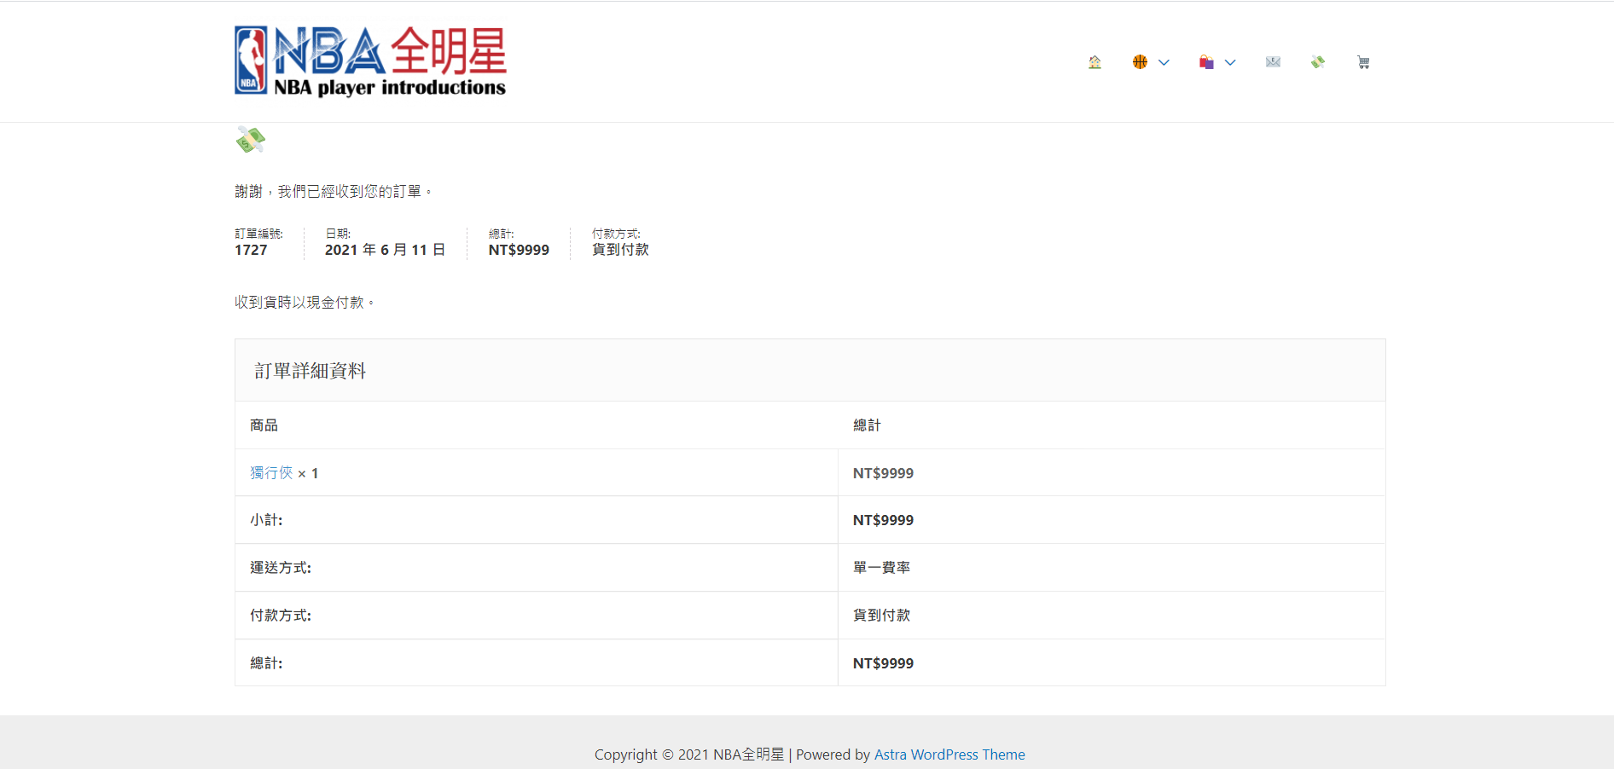Click the 單一費率 shipping method value
The height and width of the screenshot is (769, 1614).
[881, 568]
